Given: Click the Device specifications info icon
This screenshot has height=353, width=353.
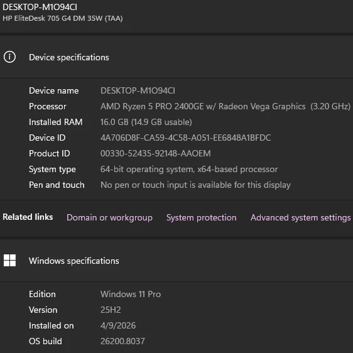Looking at the screenshot, I should tap(9, 57).
